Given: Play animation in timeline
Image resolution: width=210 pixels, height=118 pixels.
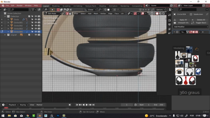Looking at the screenshot, I should pyautogui.click(x=87, y=105).
